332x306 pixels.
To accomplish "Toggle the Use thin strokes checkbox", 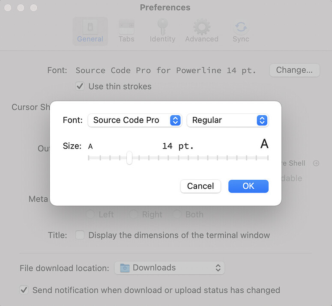I will 80,86.
